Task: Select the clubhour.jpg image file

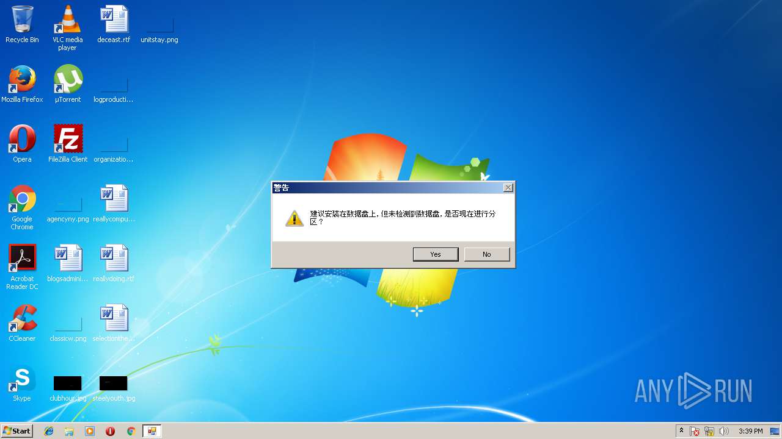Action: tap(68, 388)
